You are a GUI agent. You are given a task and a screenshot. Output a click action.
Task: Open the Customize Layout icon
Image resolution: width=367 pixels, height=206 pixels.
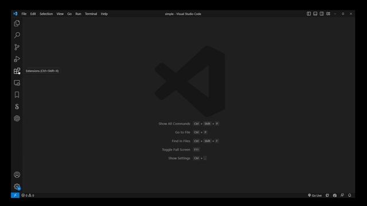(x=328, y=14)
